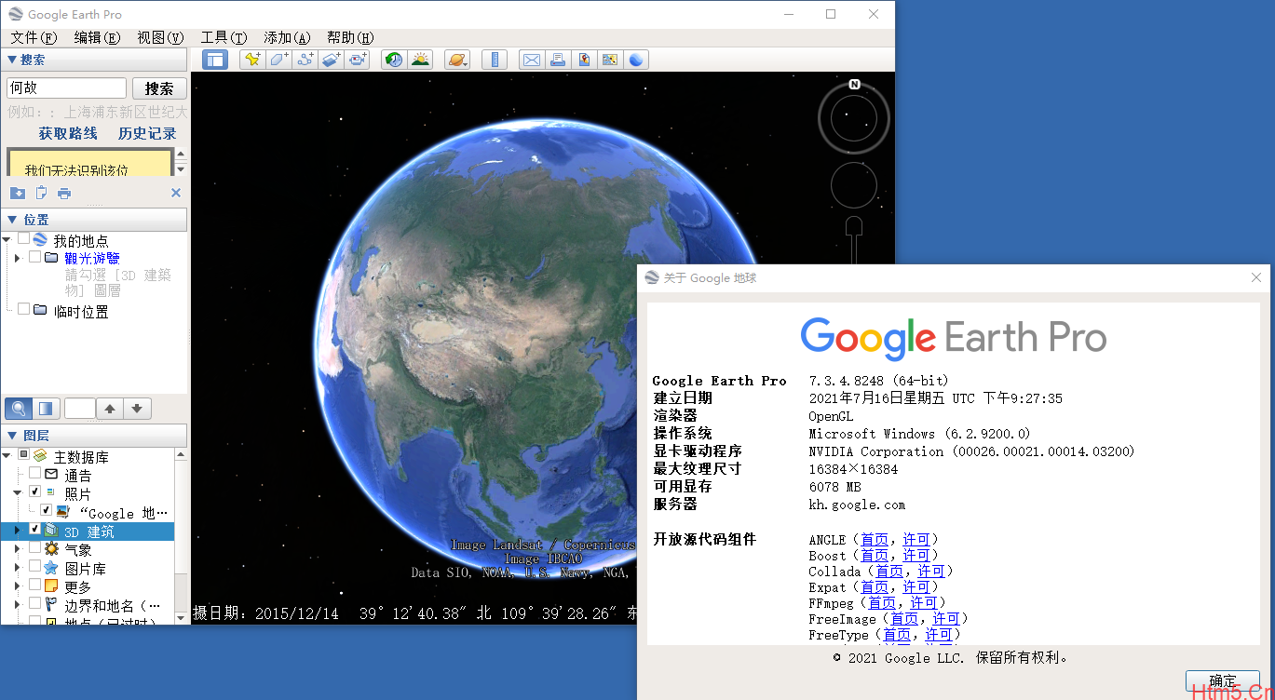Click the move joystick circle below compass
This screenshot has height=700, width=1275.
(854, 185)
